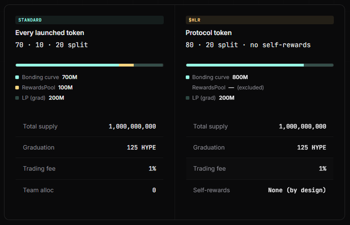Select the 'Every launched token' heading

pyautogui.click(x=50, y=33)
